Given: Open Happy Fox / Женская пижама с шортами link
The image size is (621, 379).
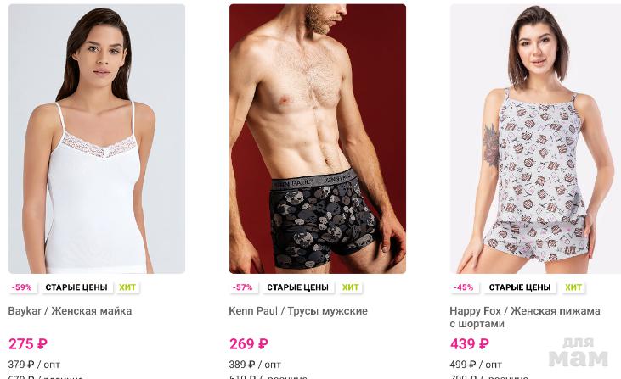Looking at the screenshot, I should 525,317.
